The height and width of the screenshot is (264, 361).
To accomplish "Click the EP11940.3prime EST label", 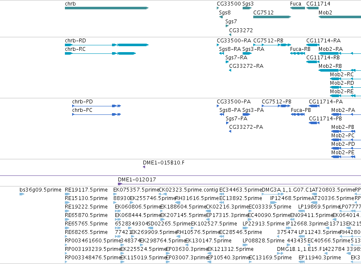I will click(320, 258).
